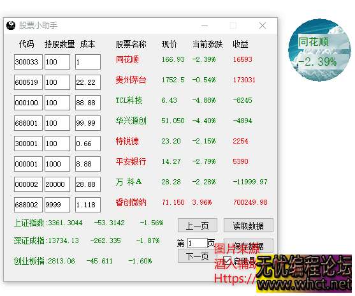Focus the code field containing 688002
This screenshot has width=355, height=296.
(x=28, y=205)
